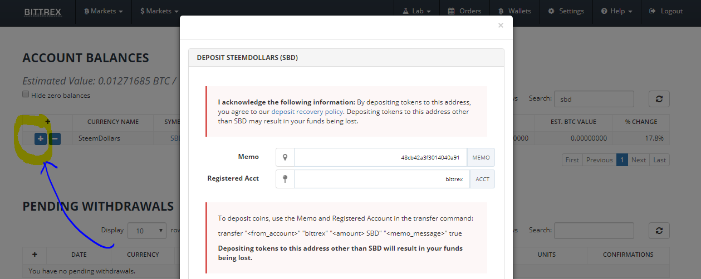The width and height of the screenshot is (701, 279).
Task: Click the blue plus deposit button for SteemDollars
Action: [x=40, y=138]
